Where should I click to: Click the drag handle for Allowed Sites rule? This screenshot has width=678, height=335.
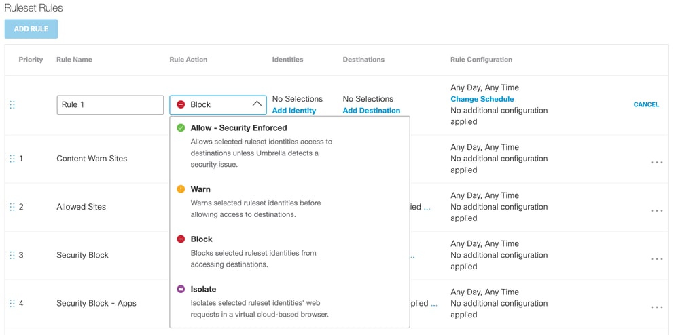point(12,207)
